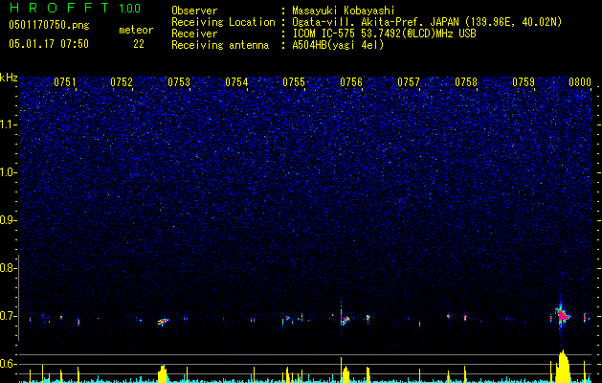Click the 1.0 kHz axis label

pos(8,172)
